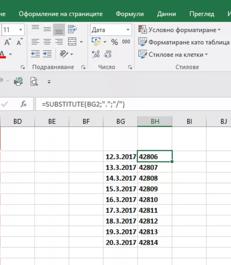Click the decrease decimal icon

point(108,54)
